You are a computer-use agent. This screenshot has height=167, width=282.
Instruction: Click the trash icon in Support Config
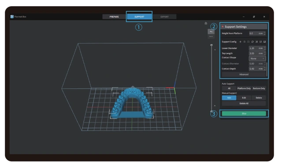click(x=245, y=42)
